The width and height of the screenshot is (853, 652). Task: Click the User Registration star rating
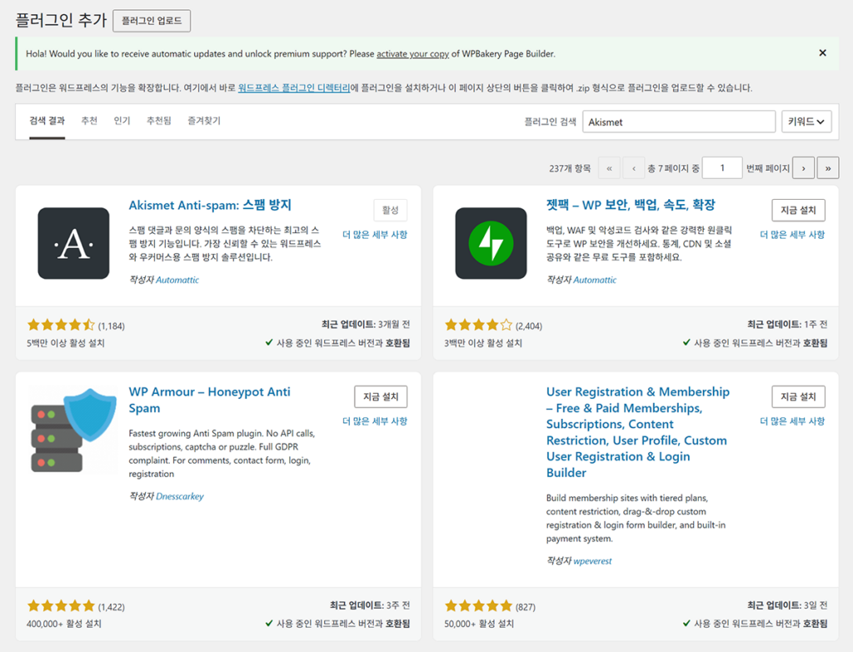479,605
